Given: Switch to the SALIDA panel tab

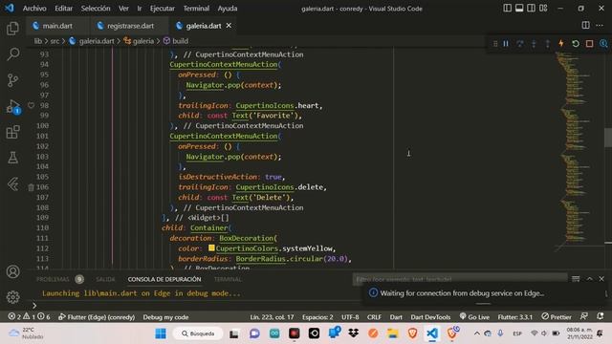Looking at the screenshot, I should 105,279.
